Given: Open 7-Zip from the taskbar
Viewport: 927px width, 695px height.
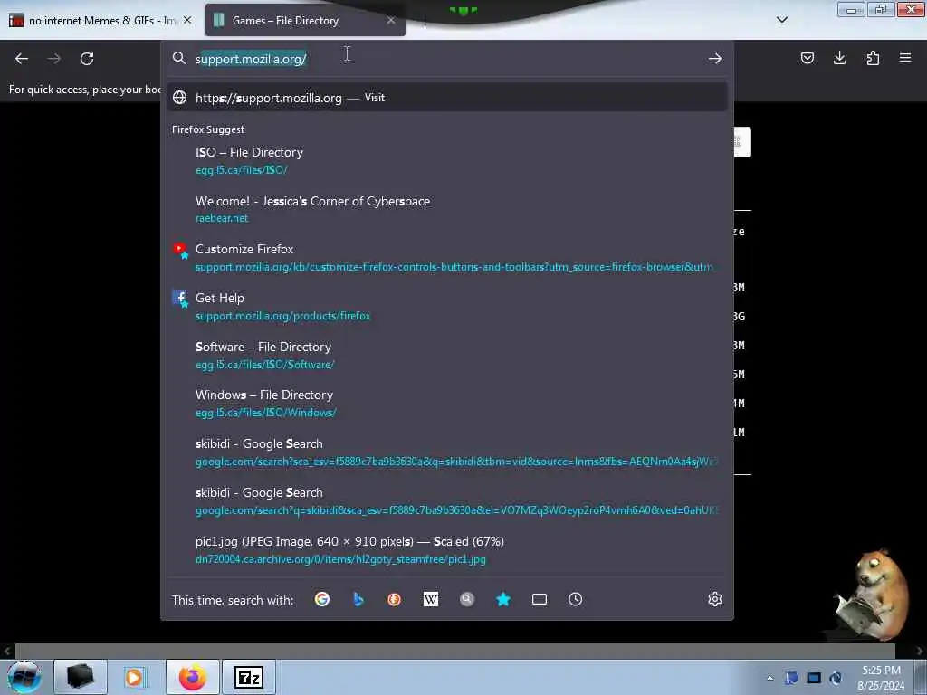Looking at the screenshot, I should click(249, 677).
